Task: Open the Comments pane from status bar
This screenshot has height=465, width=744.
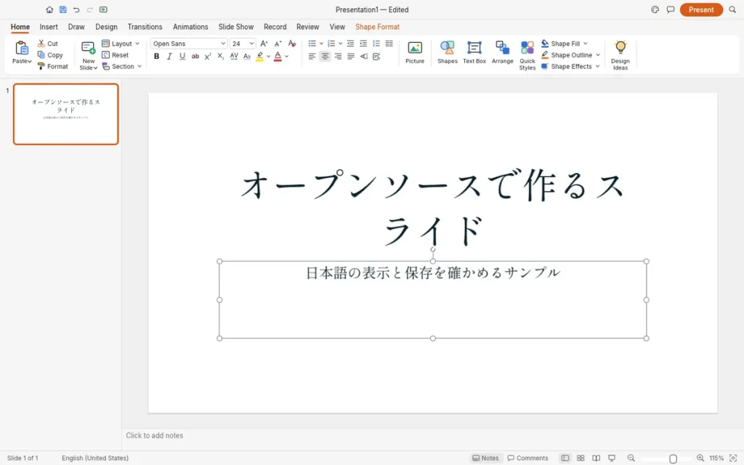Action: [527, 458]
